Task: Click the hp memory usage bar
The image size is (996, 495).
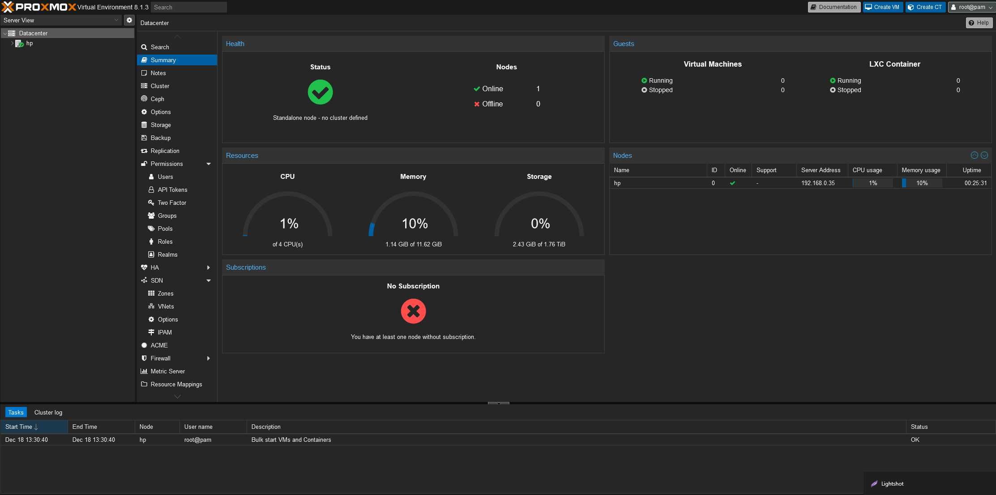Action: click(x=922, y=183)
